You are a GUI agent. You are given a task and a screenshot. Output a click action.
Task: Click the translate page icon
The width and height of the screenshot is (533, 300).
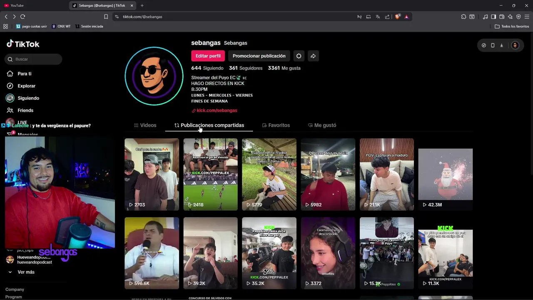click(x=378, y=17)
